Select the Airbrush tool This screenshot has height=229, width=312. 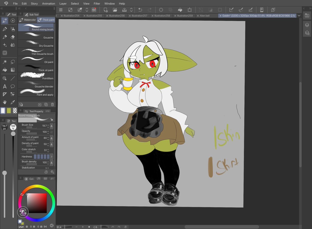coord(13,29)
